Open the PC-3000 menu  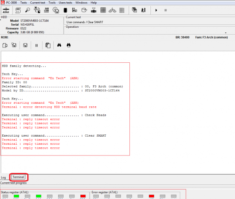11,3
